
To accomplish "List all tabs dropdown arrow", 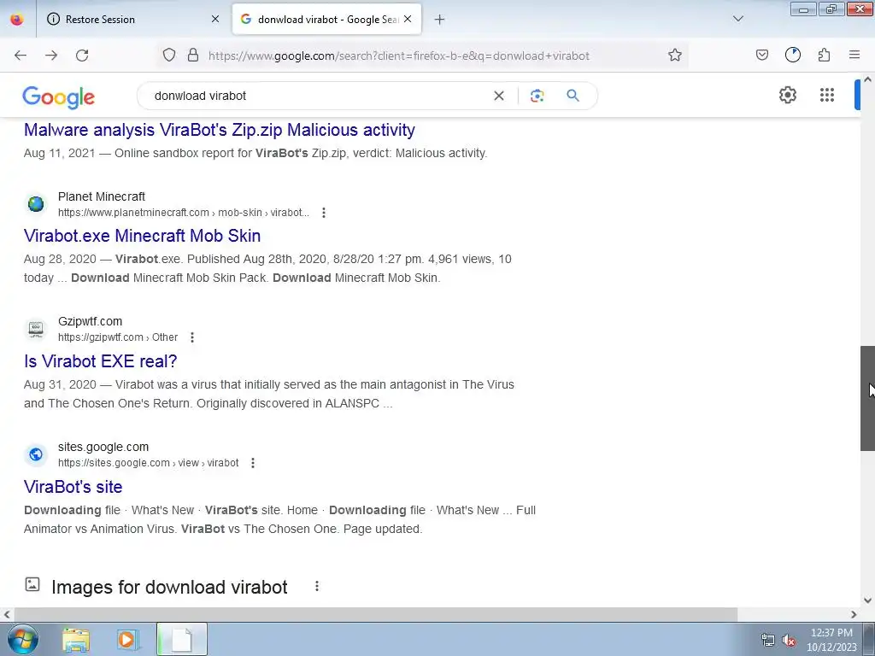I will pyautogui.click(x=737, y=19).
